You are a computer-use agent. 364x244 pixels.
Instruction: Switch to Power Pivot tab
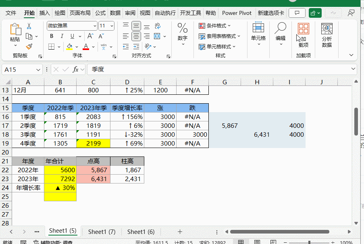(x=237, y=13)
